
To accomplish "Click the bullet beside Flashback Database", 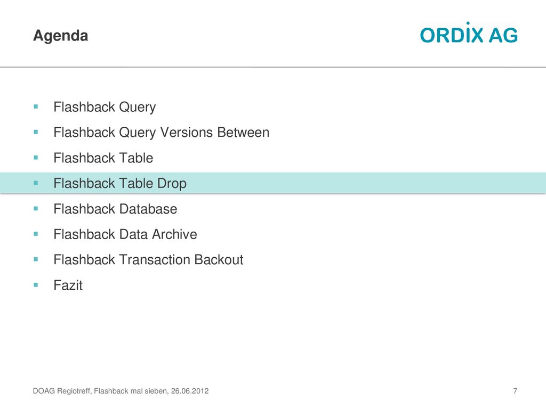I will pyautogui.click(x=36, y=209).
